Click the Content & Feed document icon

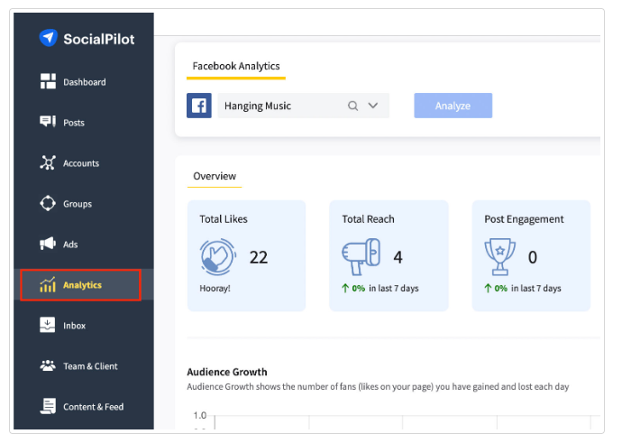click(48, 406)
